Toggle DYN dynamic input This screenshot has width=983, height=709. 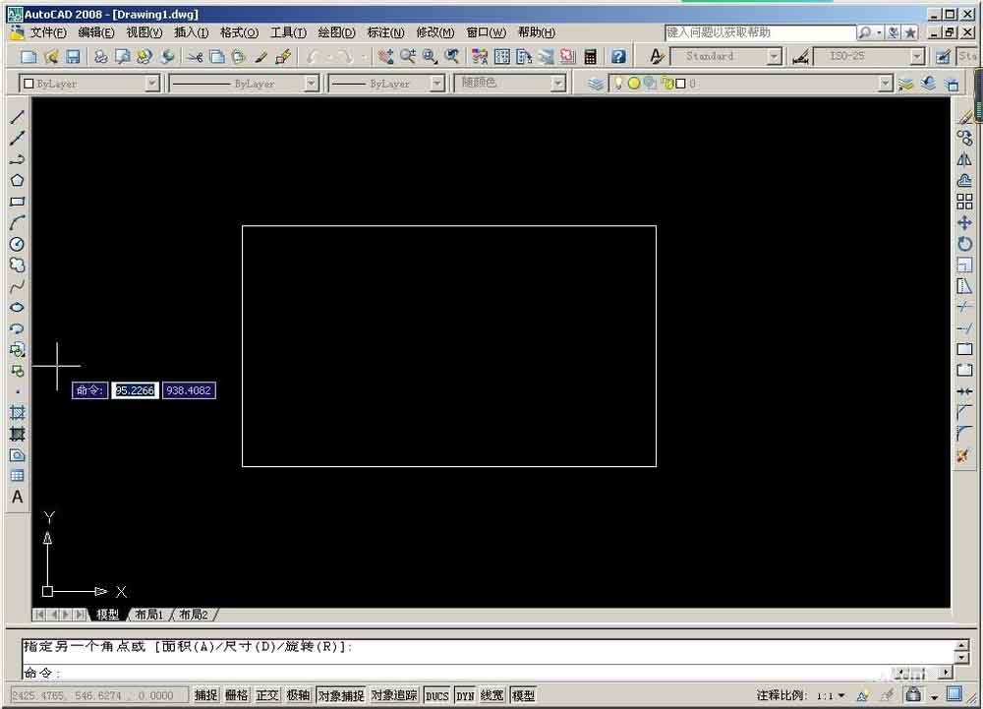click(x=465, y=695)
